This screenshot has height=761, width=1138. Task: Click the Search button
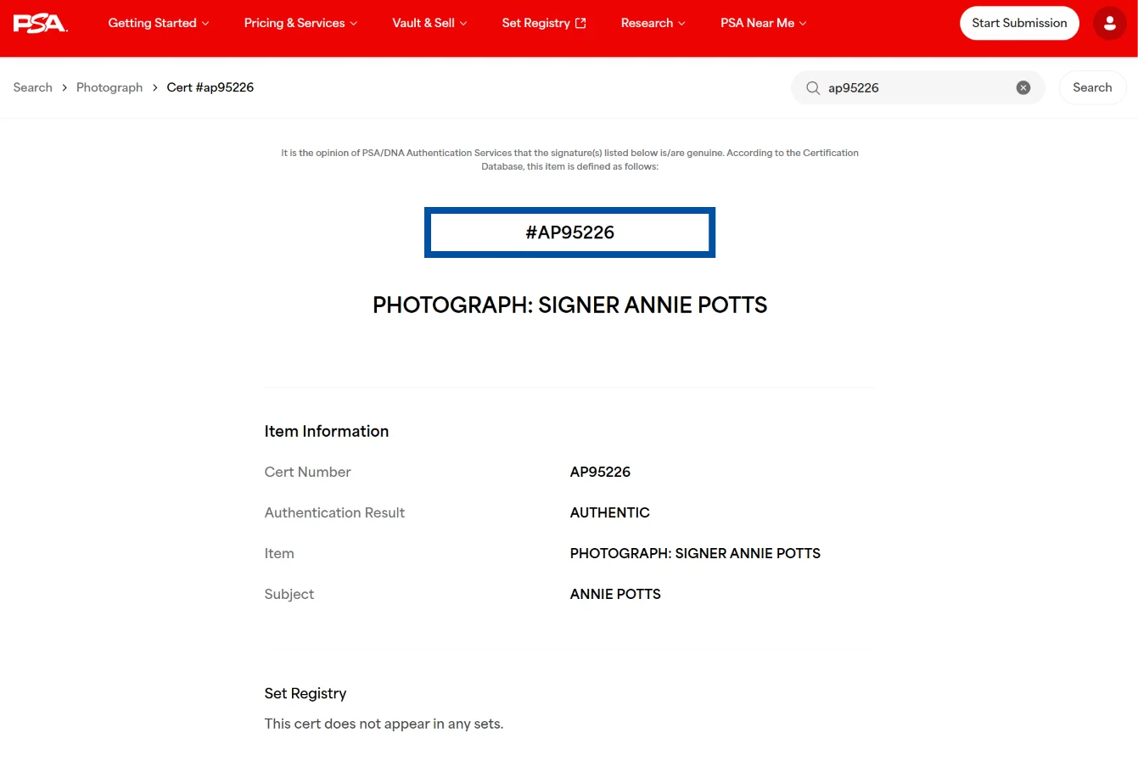[1092, 87]
